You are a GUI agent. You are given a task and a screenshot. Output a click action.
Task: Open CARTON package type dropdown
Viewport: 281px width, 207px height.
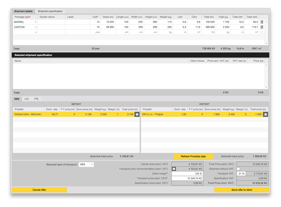pos(35,27)
